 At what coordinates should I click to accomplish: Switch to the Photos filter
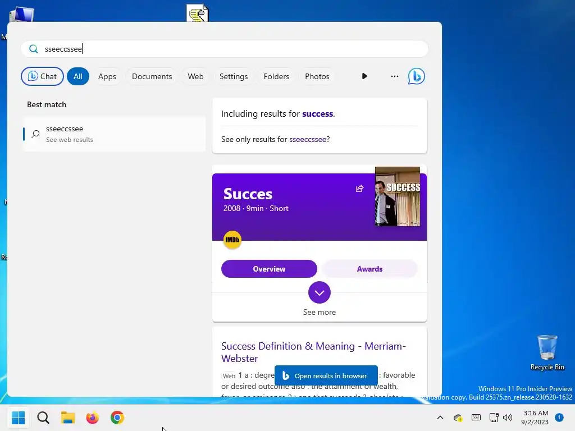point(317,76)
